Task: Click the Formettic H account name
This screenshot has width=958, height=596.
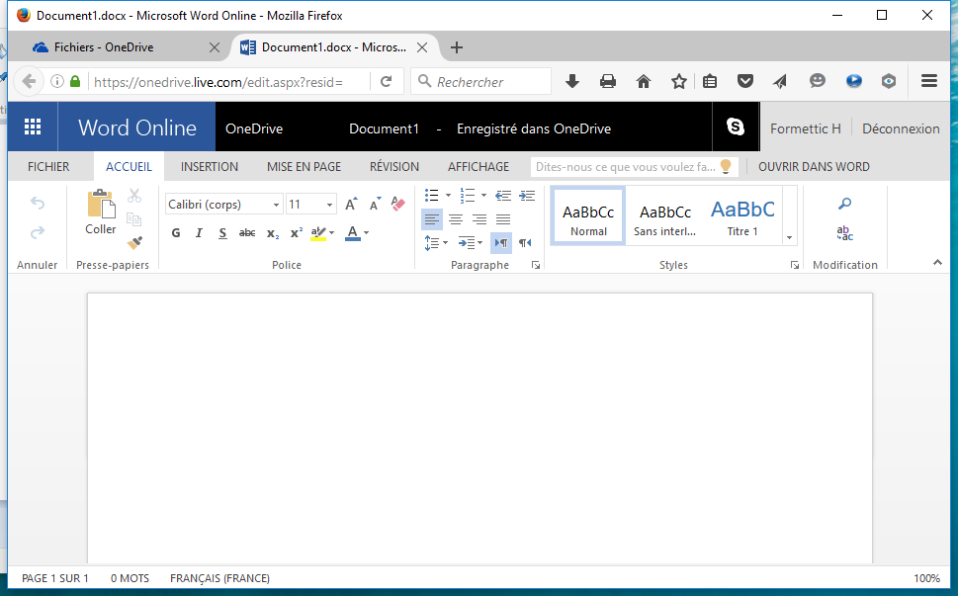Action: point(806,128)
